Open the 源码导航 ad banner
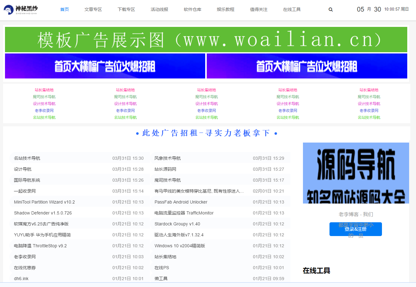416x287 pixels. [x=356, y=173]
